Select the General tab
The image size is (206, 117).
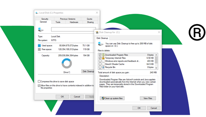[43, 22]
